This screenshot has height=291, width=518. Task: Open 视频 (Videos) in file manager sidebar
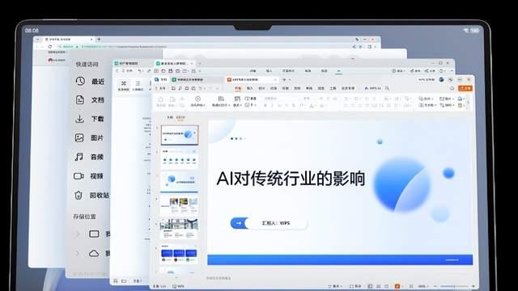[88, 176]
